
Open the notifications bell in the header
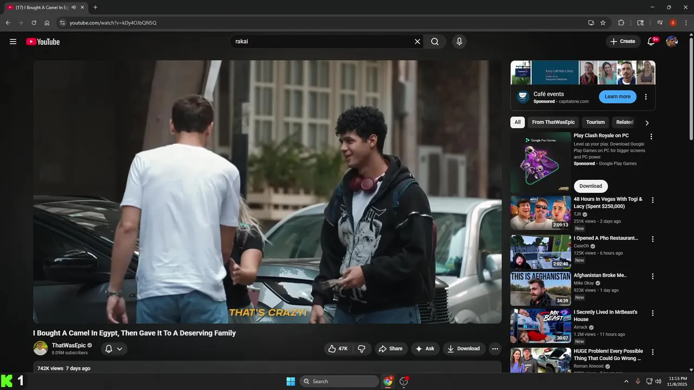[652, 42]
